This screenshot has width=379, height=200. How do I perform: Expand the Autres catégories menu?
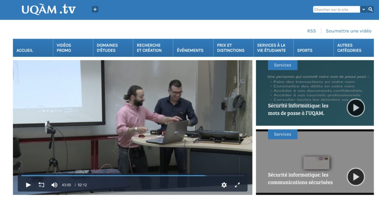[x=349, y=48]
